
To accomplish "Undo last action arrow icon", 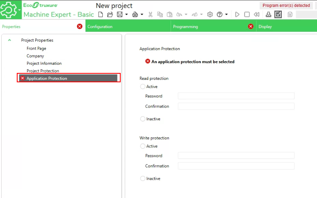I will tap(179, 15).
